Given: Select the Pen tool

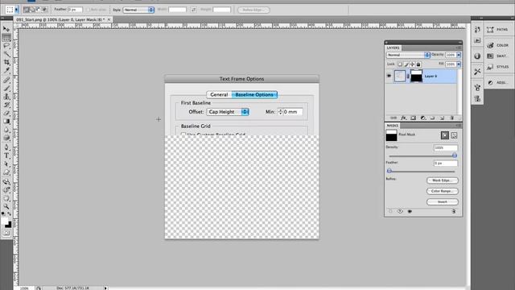Looking at the screenshot, I should (6, 147).
